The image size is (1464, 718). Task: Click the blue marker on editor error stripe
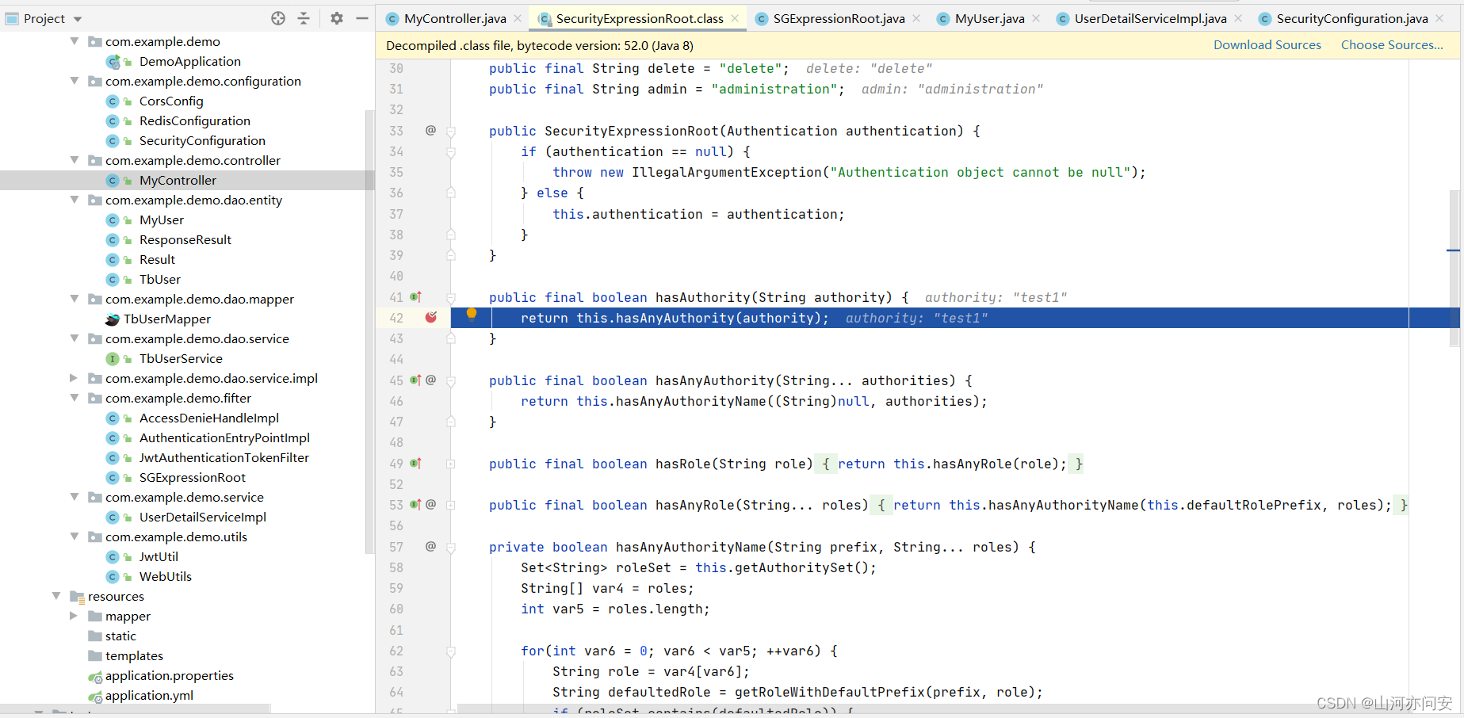coord(1453,250)
